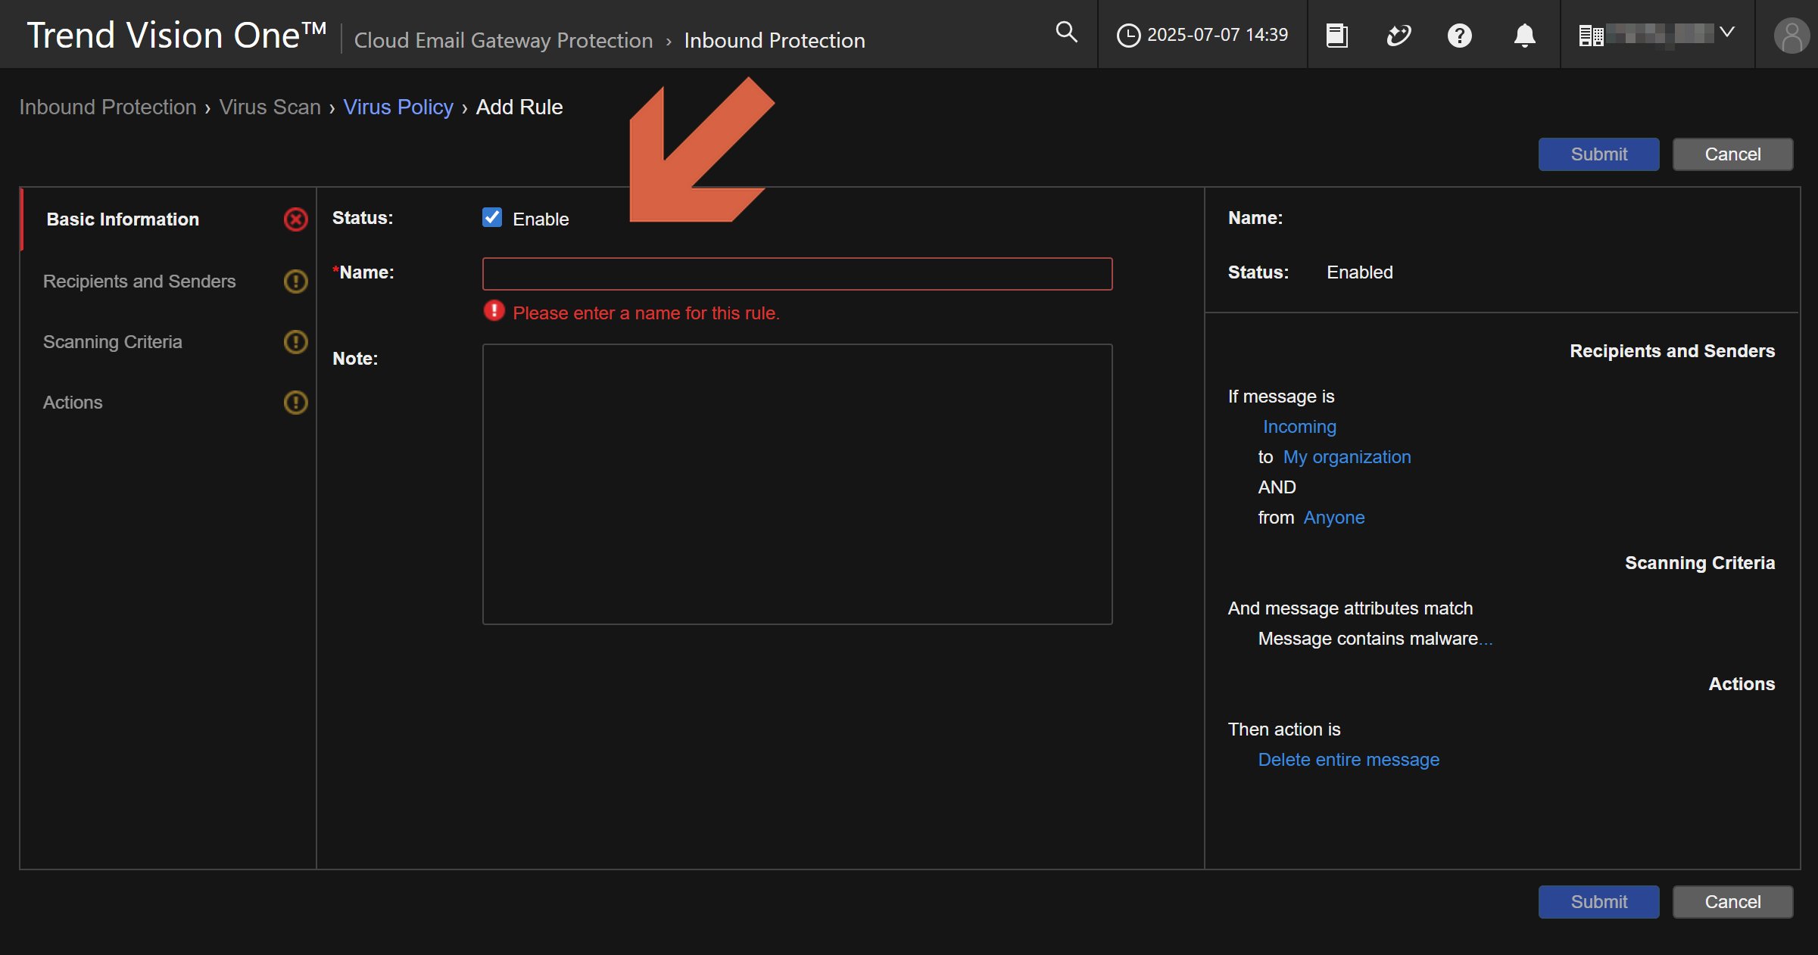
Task: Click into the rule Name field
Action: (x=797, y=274)
